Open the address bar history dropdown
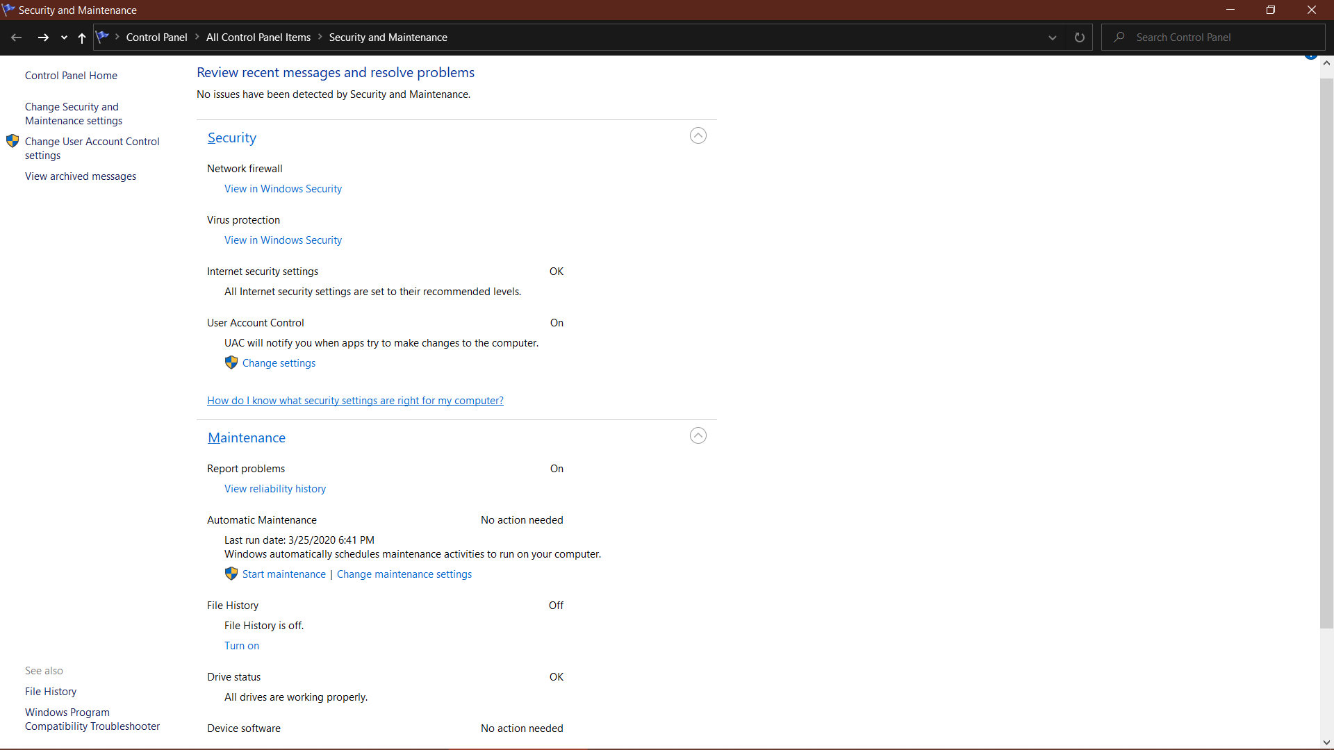The width and height of the screenshot is (1334, 750). (x=1053, y=37)
